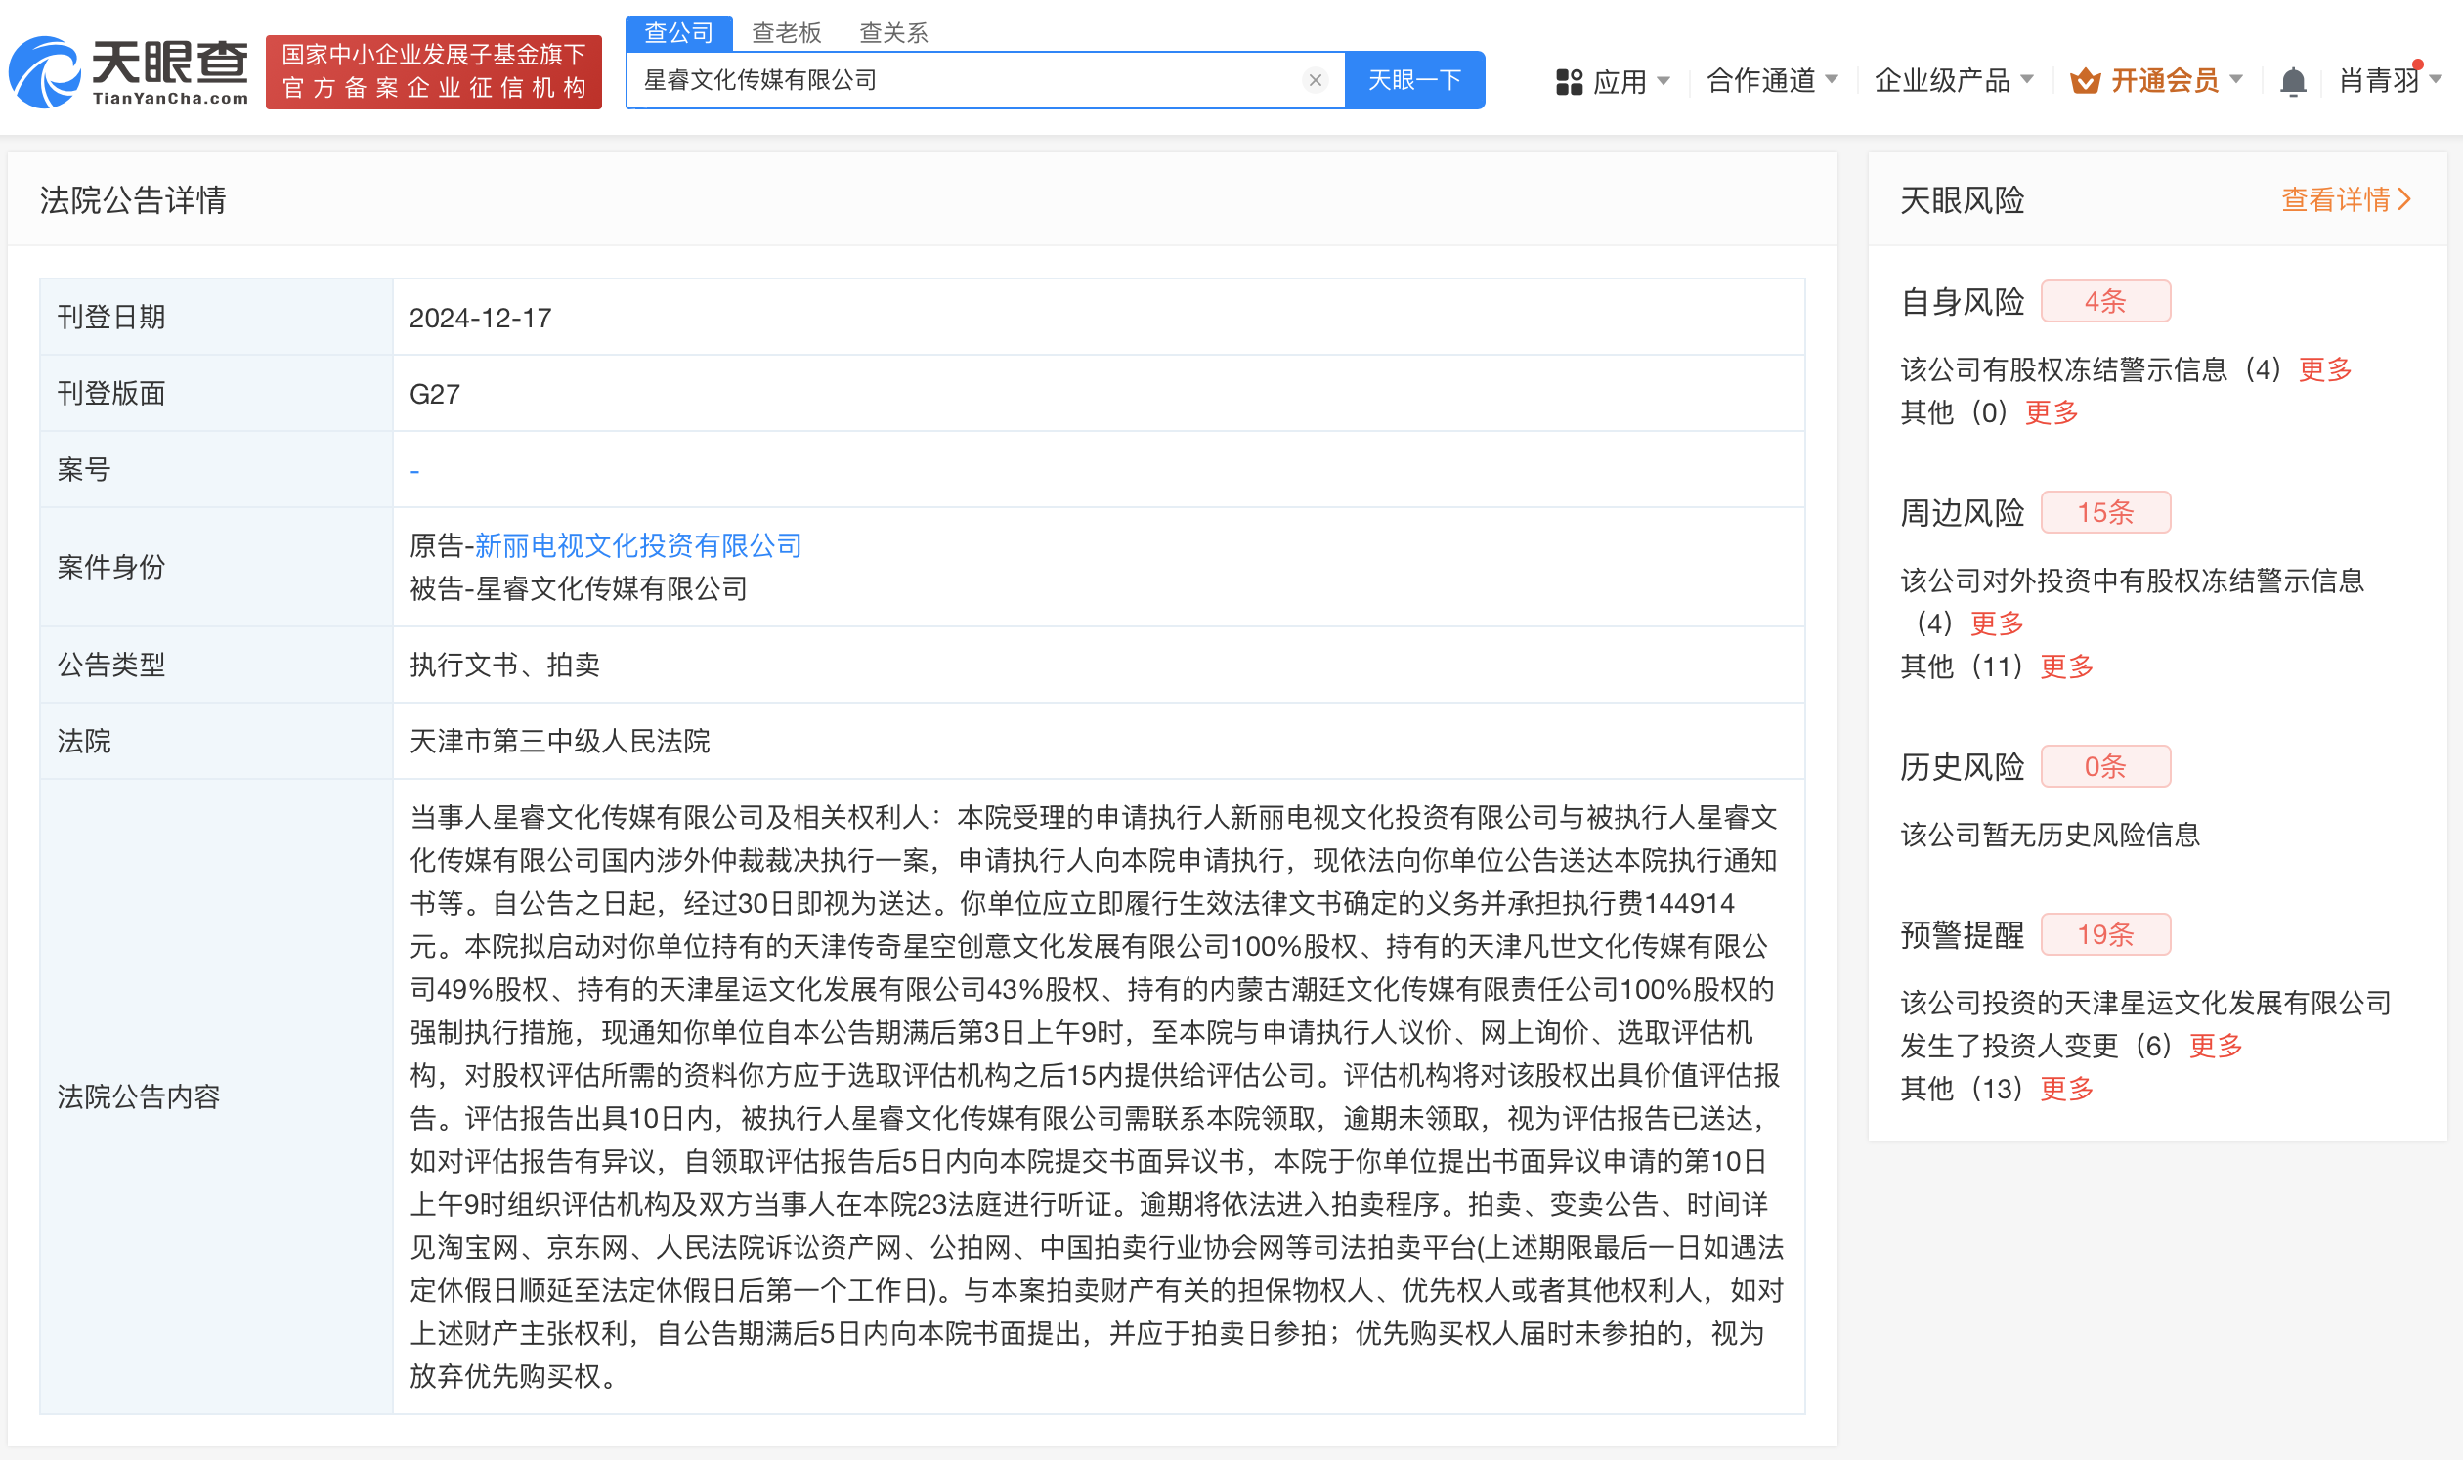
Task: Click chevron arrow next to 查看详情
Action: pyautogui.click(x=2406, y=199)
